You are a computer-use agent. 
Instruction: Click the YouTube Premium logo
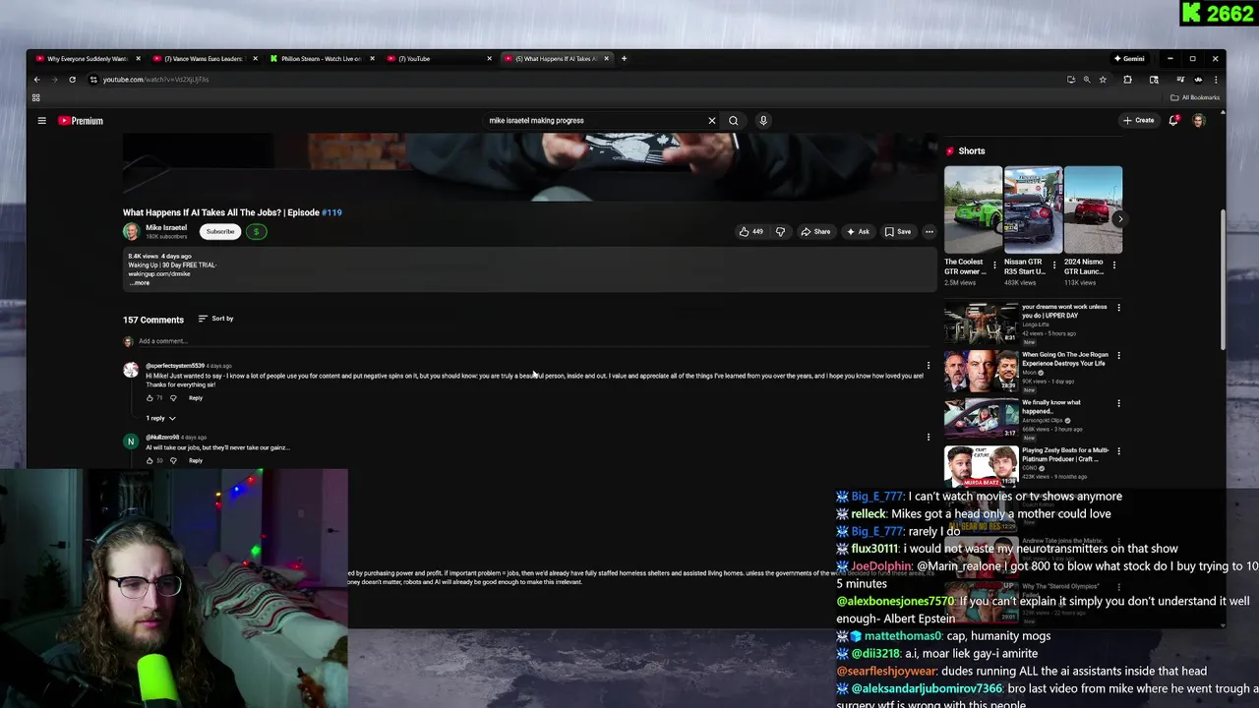[x=81, y=121]
